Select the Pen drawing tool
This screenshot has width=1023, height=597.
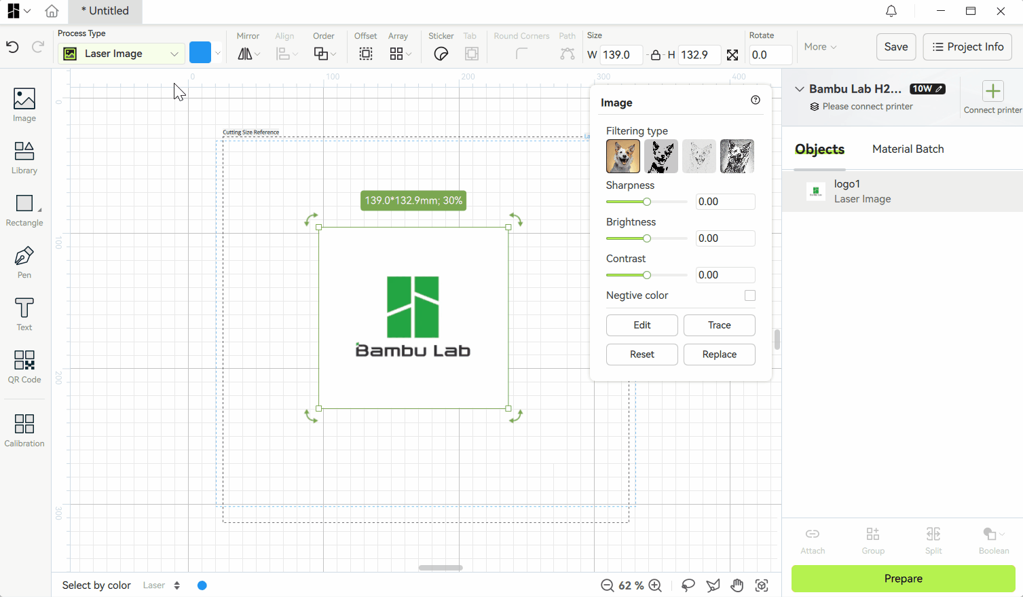point(24,262)
